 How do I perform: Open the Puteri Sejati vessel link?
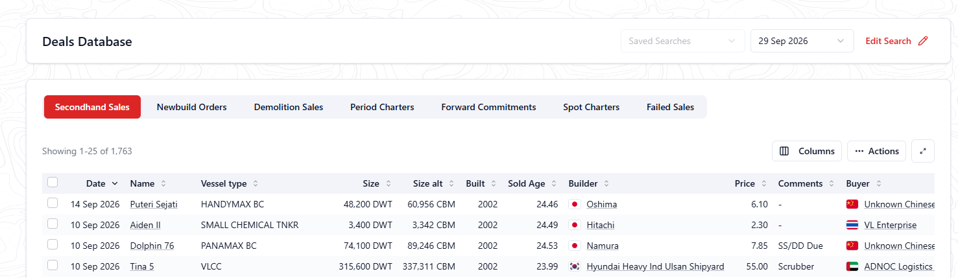click(154, 204)
